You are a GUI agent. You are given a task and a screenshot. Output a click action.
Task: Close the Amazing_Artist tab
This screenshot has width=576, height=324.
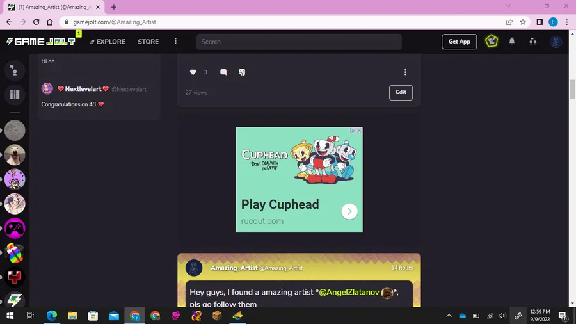pos(98,7)
